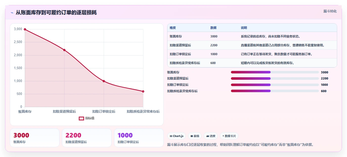Image resolution: width=347 pixels, height=157 pixels.
Task: Click the 账面库存 progress bar showing 3000
Action: tap(275, 72)
